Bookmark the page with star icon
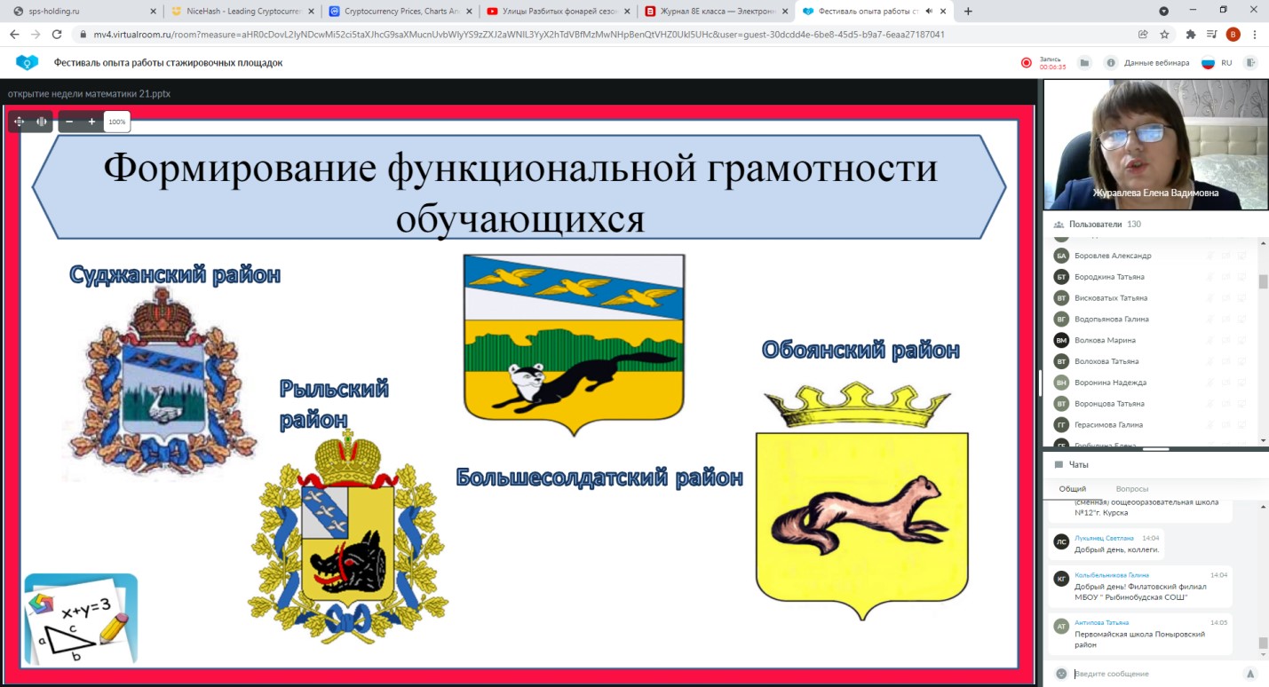 pyautogui.click(x=1164, y=35)
